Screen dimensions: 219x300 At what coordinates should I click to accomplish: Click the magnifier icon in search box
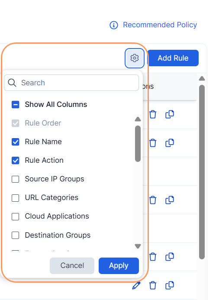pos(12,83)
